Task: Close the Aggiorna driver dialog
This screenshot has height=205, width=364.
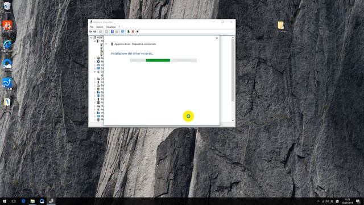Action: click(x=217, y=38)
